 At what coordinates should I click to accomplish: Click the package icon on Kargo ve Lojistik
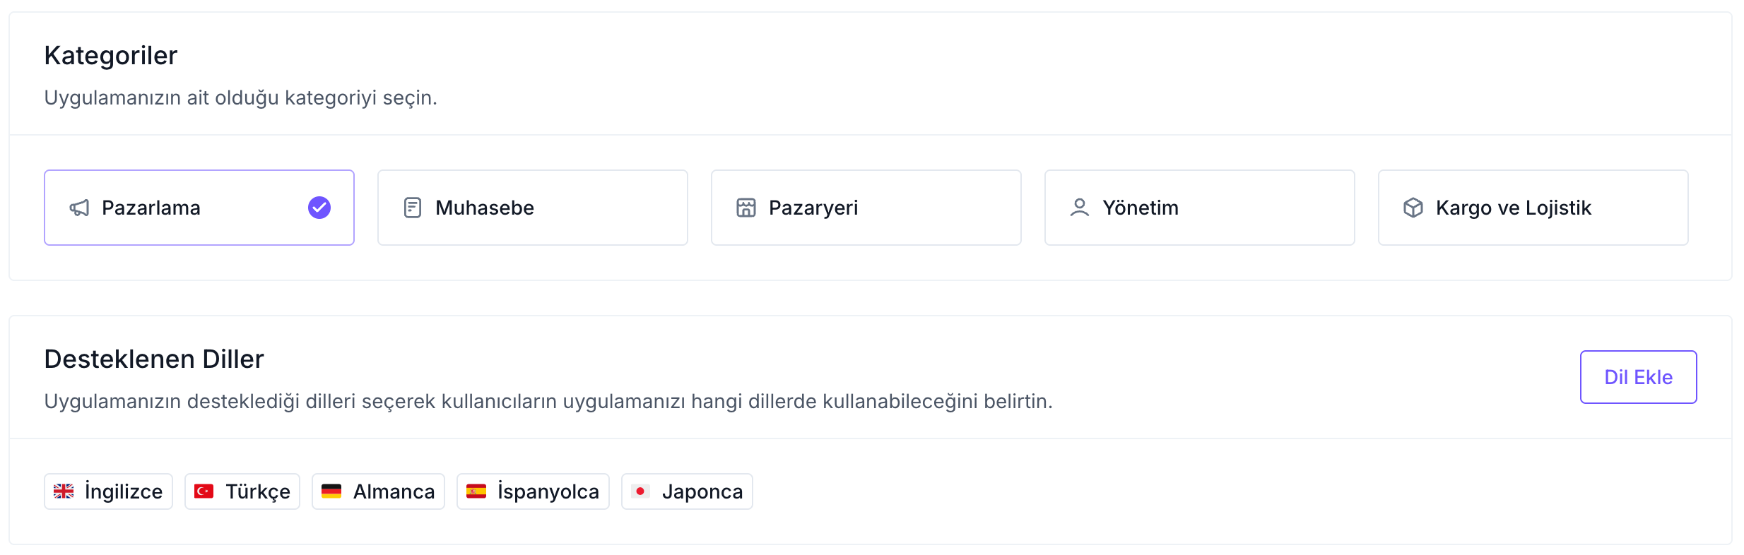[1412, 207]
